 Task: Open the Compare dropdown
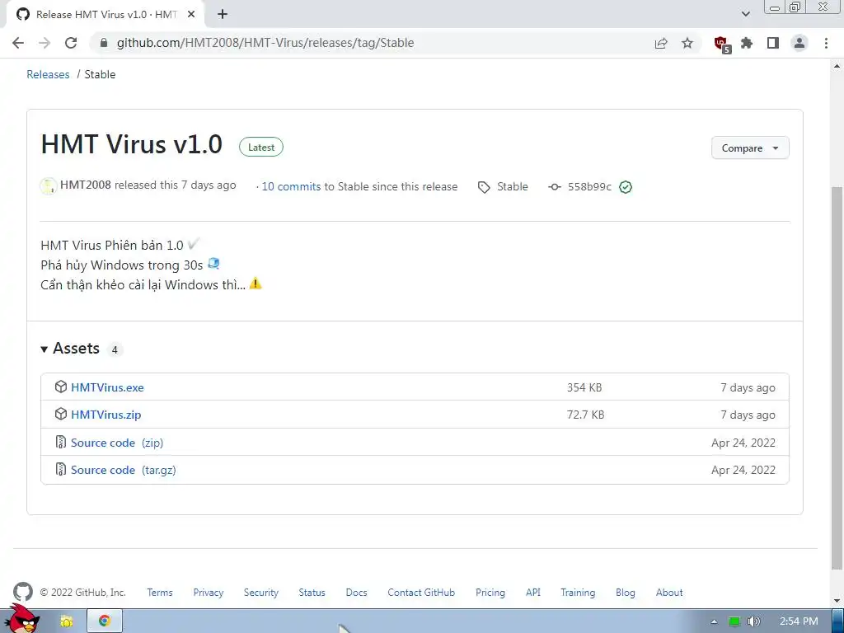click(750, 148)
